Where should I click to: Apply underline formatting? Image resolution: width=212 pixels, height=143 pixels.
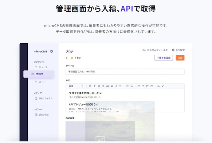(99, 86)
